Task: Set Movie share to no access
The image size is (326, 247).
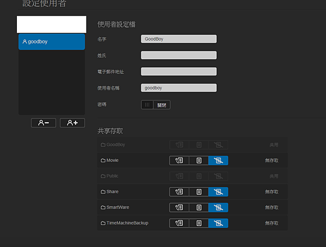Action: pyautogui.click(x=218, y=161)
